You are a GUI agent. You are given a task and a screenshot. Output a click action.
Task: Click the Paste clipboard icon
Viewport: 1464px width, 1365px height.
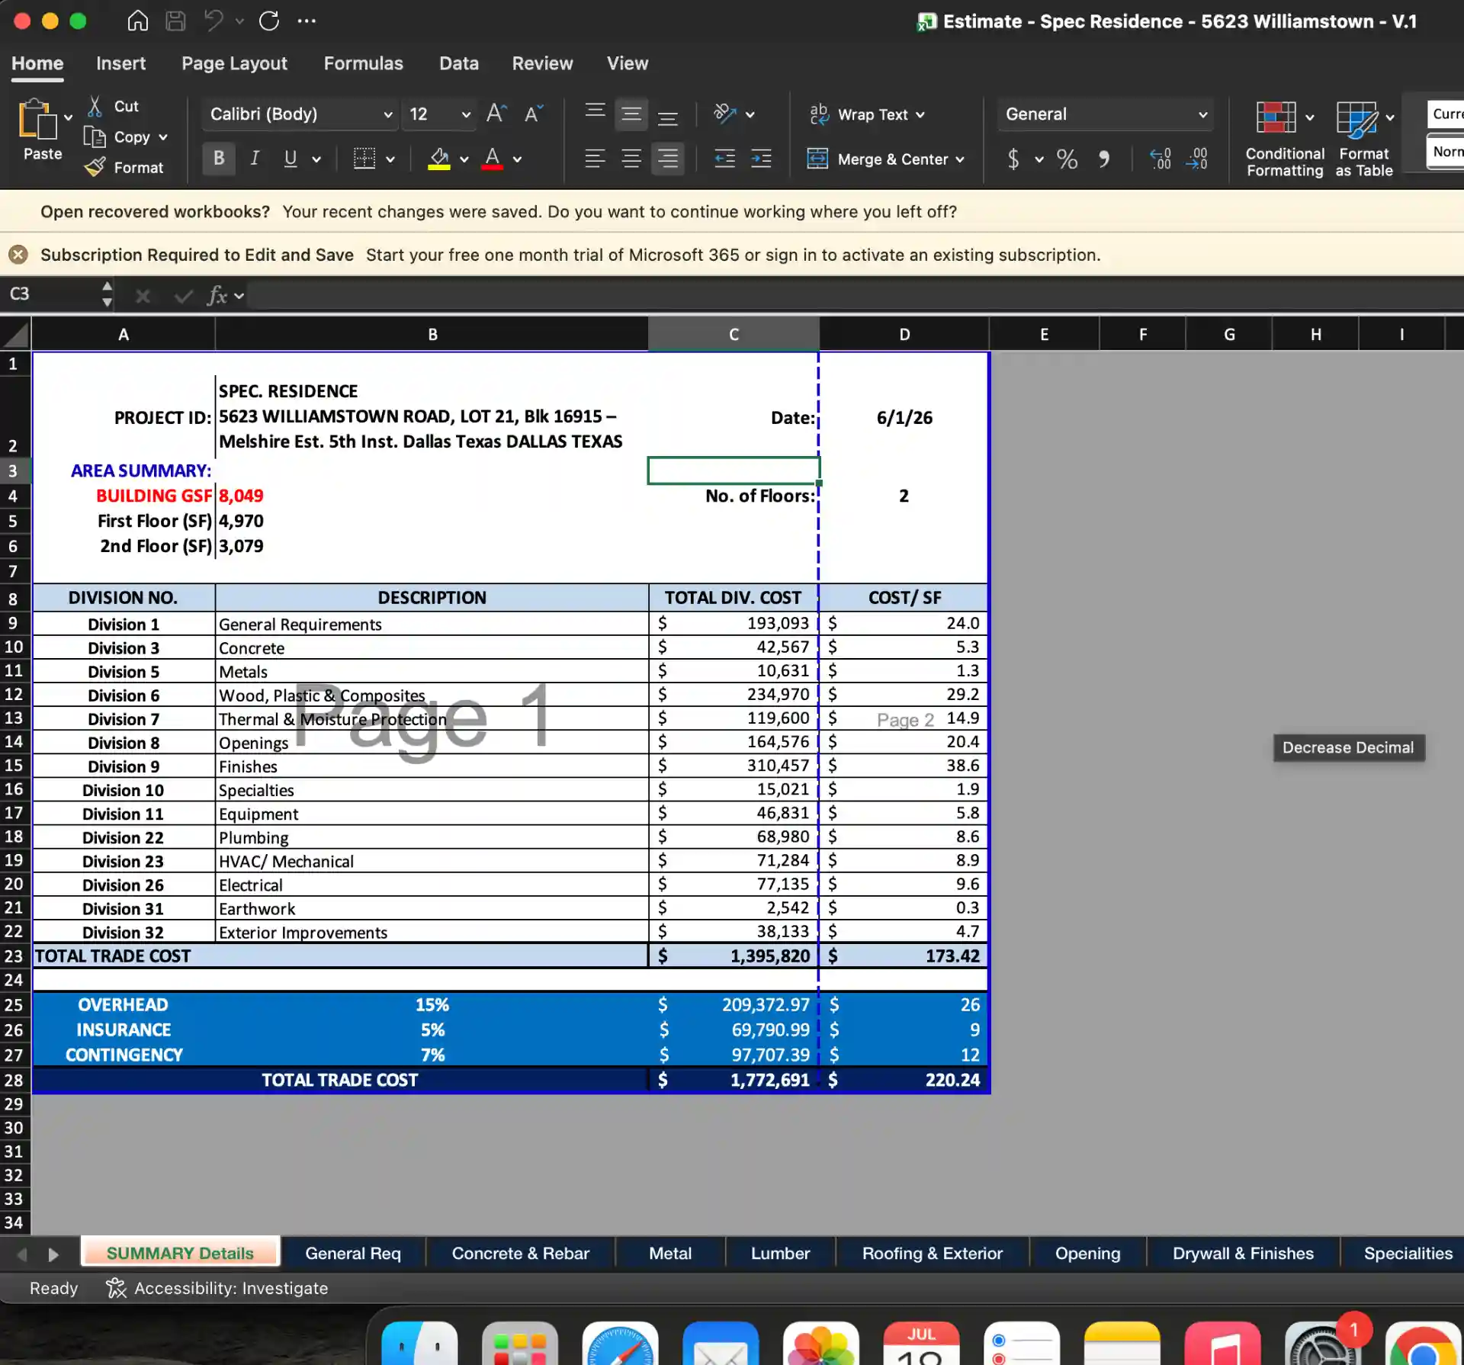(x=37, y=120)
